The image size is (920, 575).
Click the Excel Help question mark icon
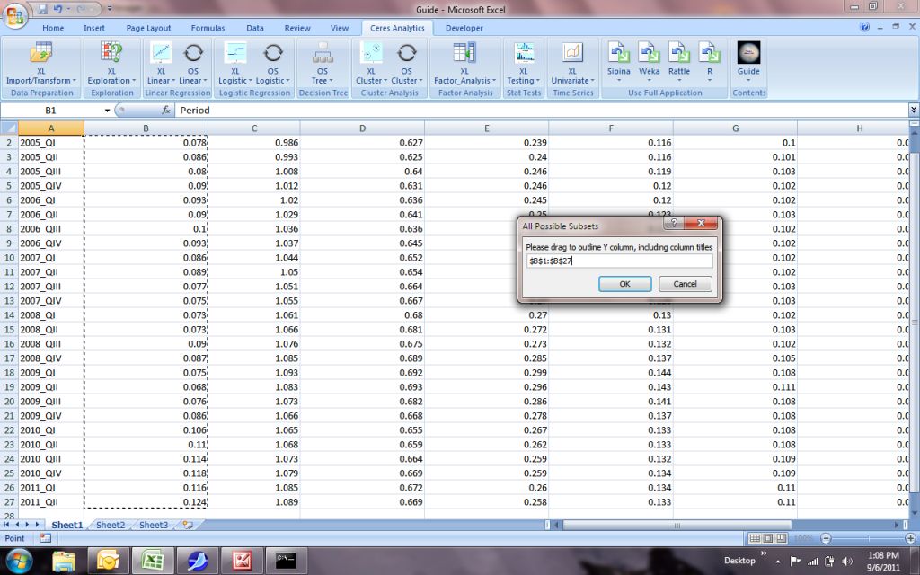point(864,27)
